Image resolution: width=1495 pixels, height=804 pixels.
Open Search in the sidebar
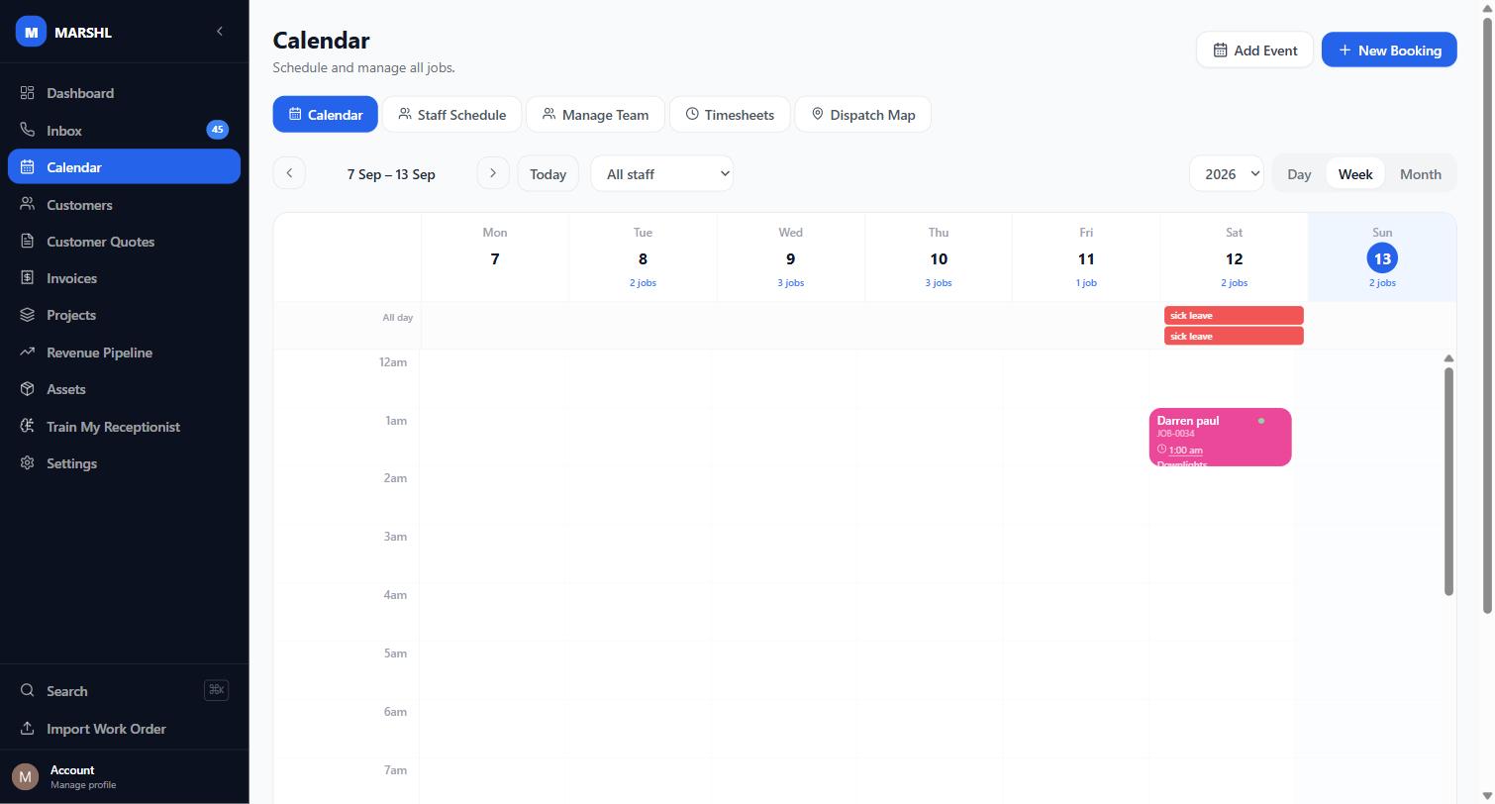[124, 691]
